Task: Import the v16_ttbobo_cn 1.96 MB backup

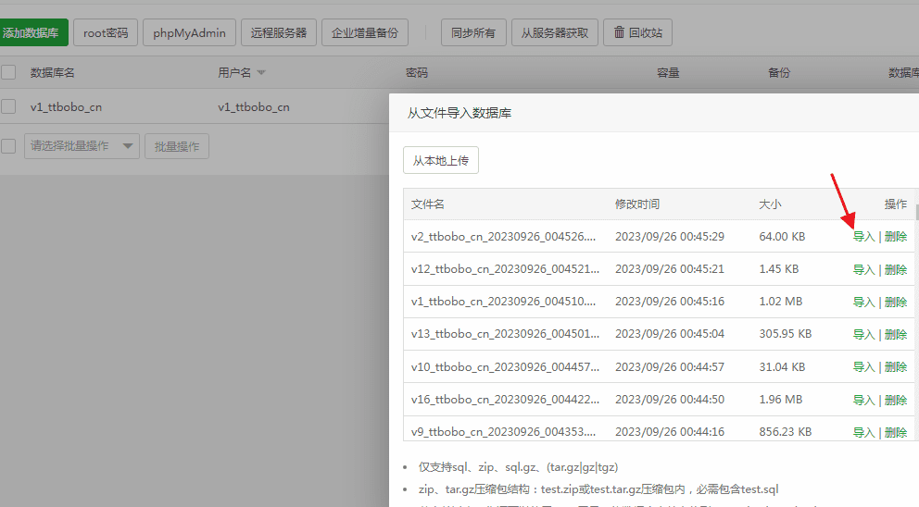Action: click(863, 400)
